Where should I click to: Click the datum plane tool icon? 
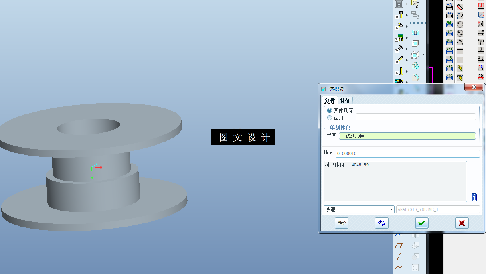(x=399, y=245)
